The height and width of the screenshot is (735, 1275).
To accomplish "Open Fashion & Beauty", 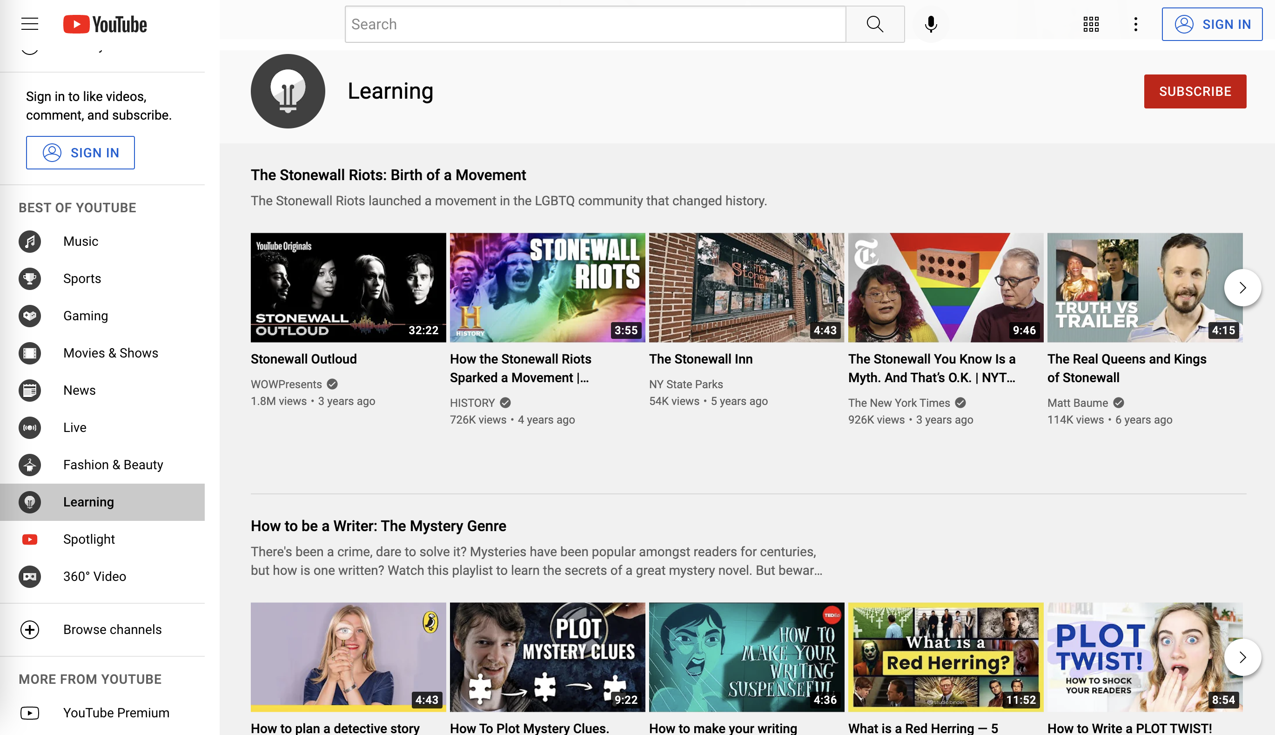I will 102,465.
